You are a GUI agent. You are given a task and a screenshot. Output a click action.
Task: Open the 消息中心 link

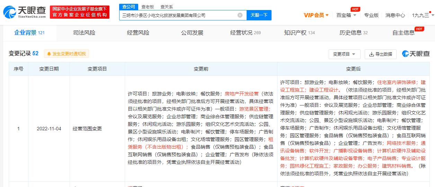[395, 15]
